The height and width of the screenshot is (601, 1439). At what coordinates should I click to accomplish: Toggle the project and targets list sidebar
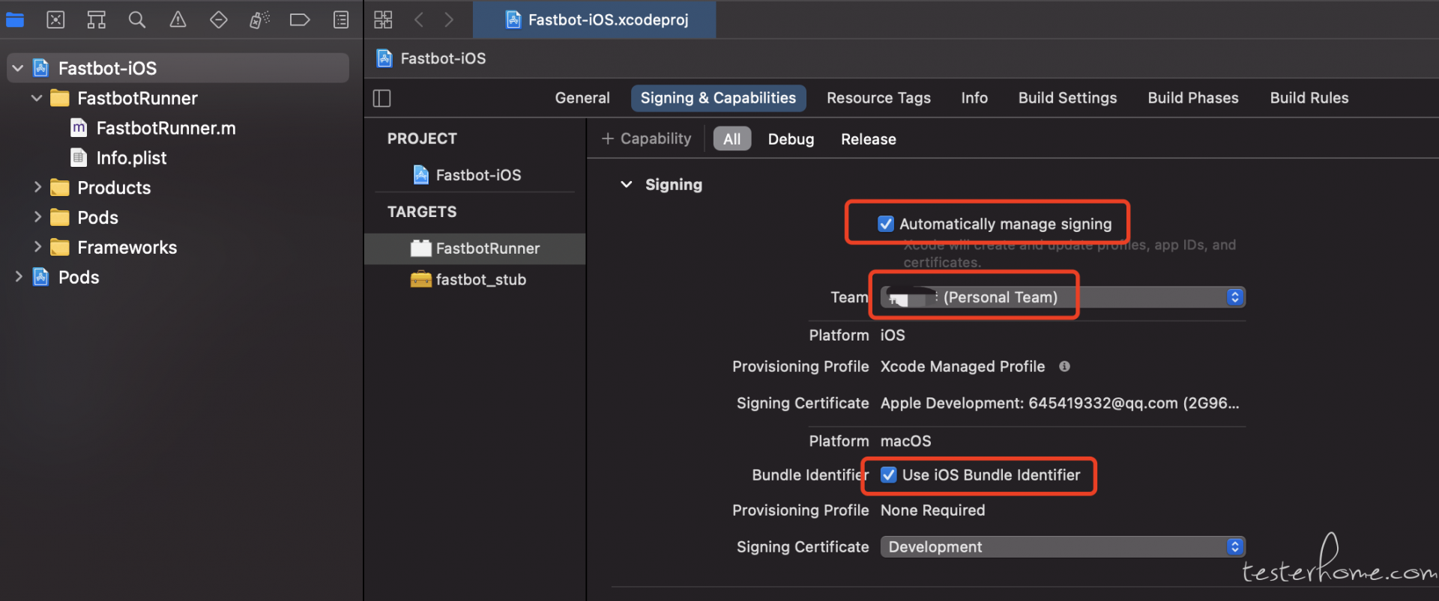click(382, 98)
